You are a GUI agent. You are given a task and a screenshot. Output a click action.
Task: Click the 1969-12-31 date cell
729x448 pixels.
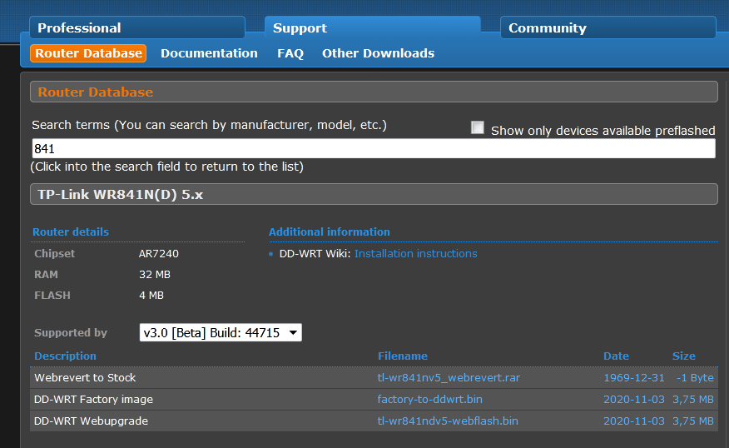(633, 378)
